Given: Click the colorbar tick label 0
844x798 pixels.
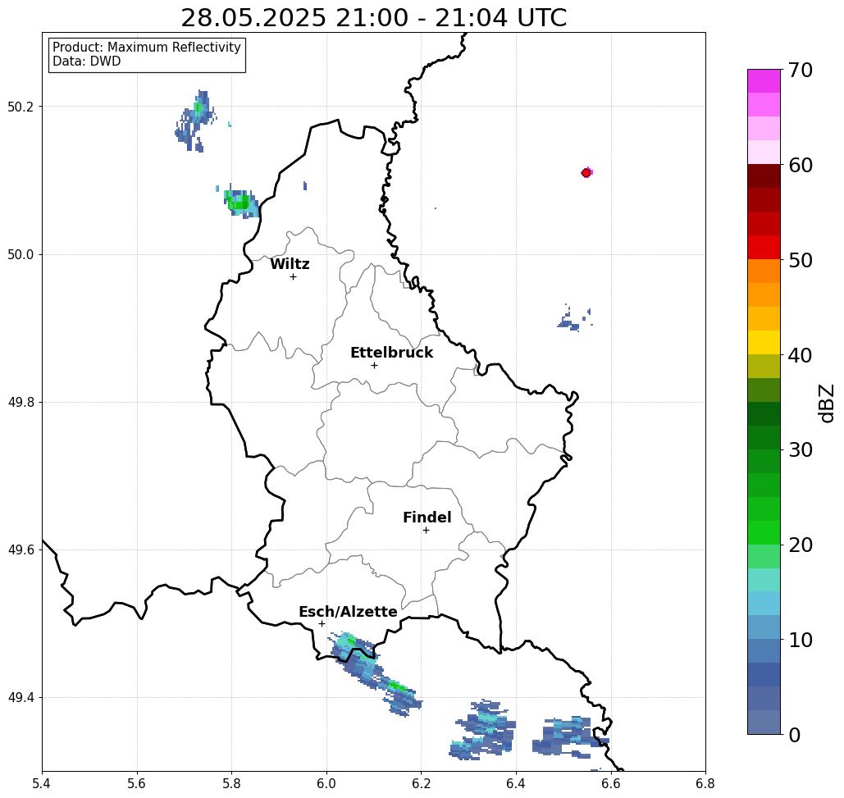Looking at the screenshot, I should point(795,735).
